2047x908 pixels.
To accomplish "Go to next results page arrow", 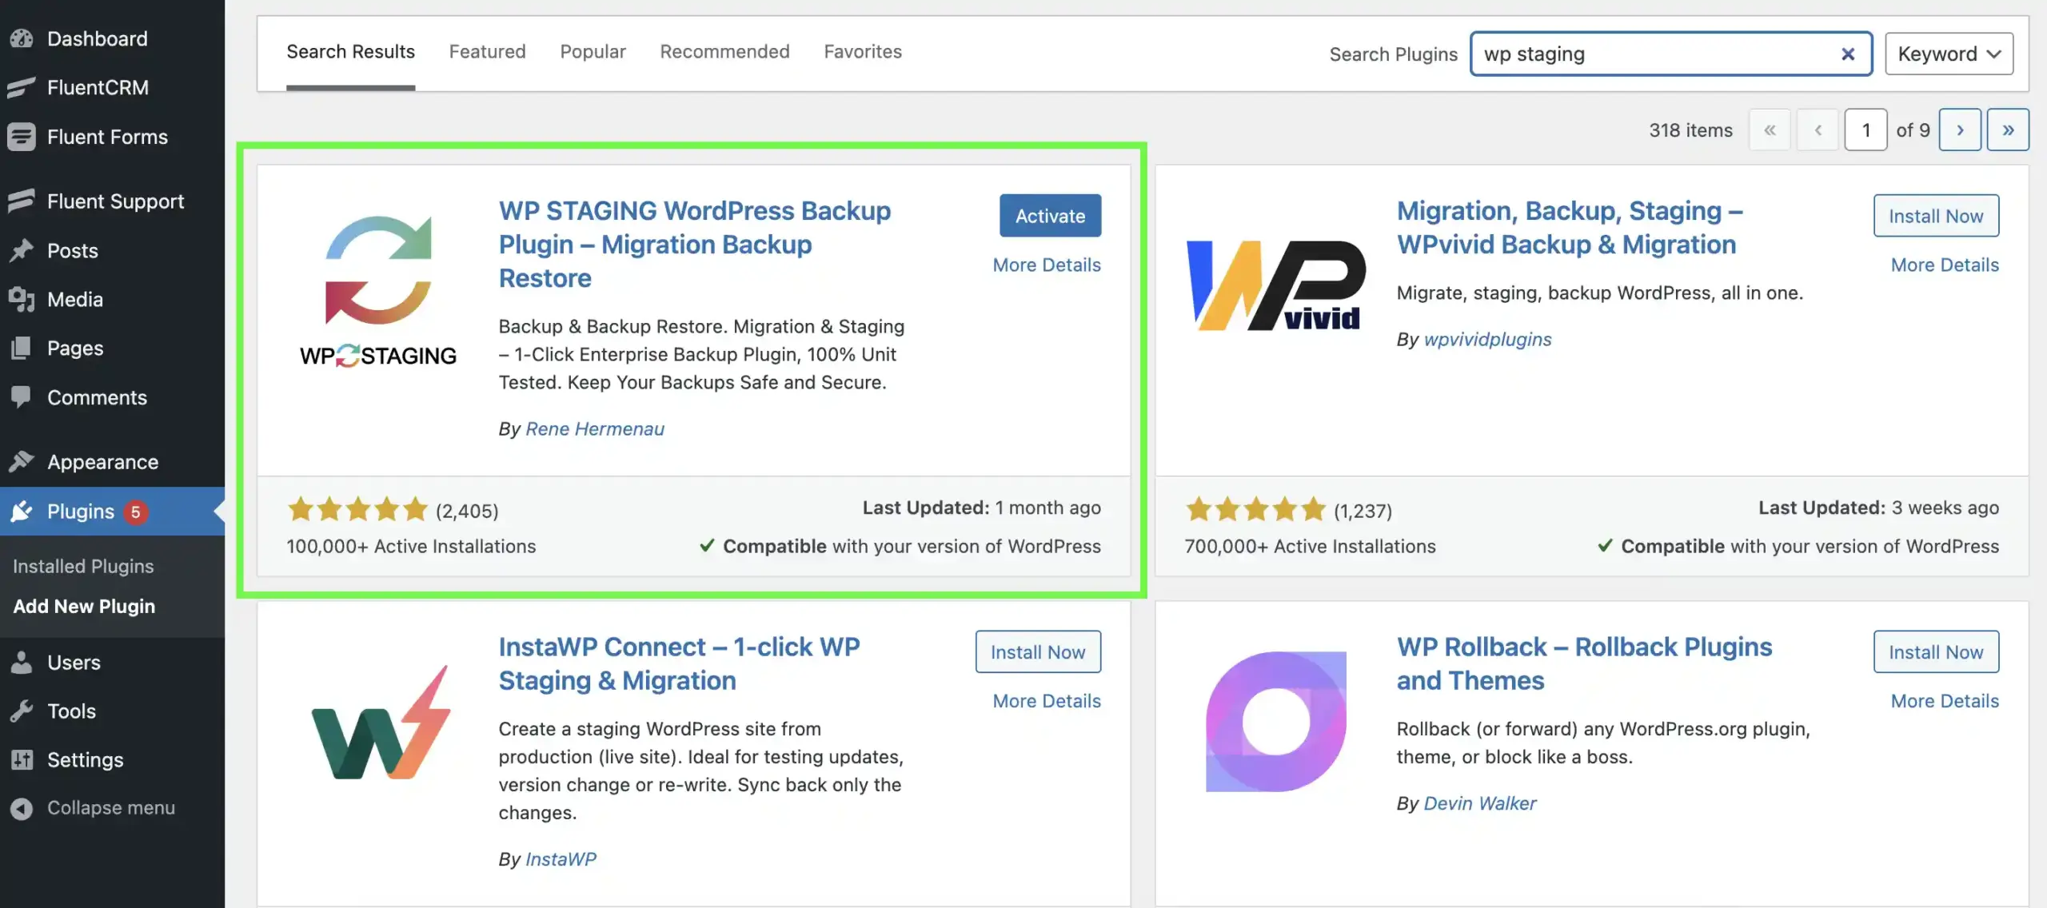I will click(x=1960, y=129).
